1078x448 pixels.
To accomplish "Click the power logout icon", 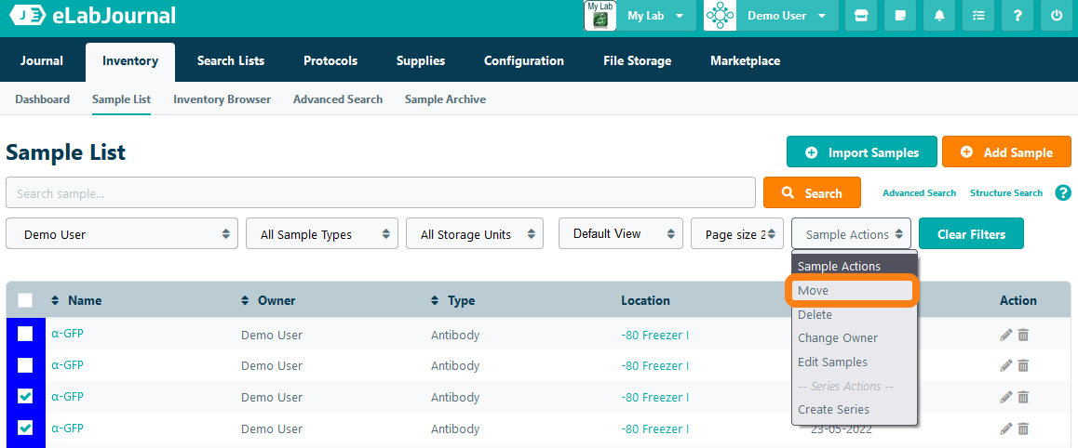I will click(1057, 16).
